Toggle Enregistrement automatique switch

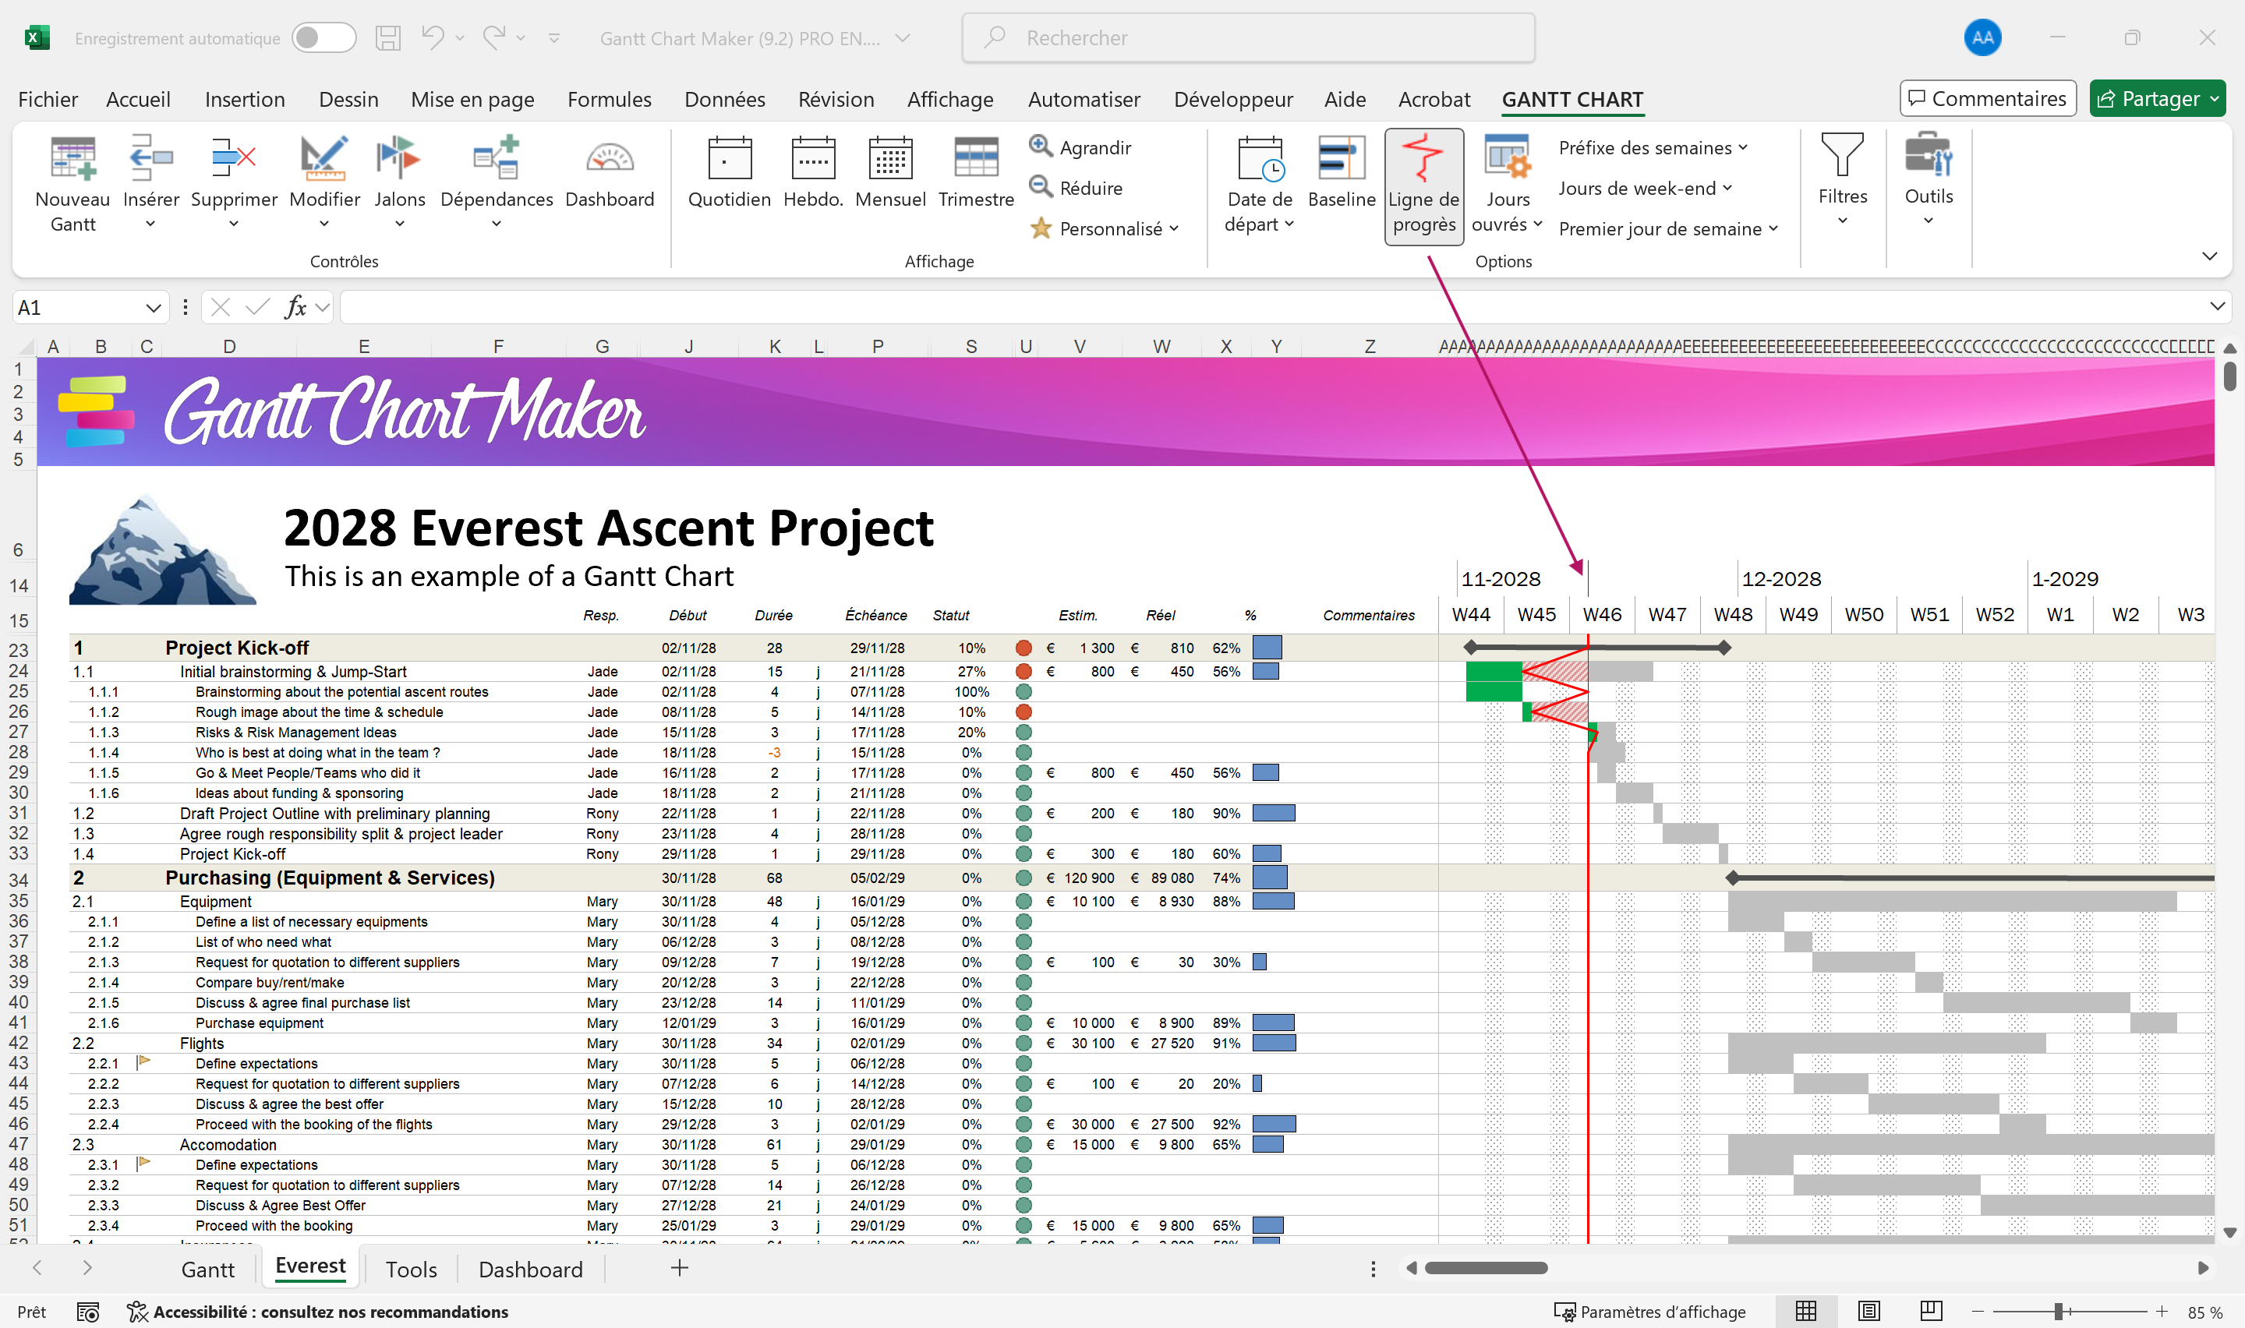tap(323, 38)
